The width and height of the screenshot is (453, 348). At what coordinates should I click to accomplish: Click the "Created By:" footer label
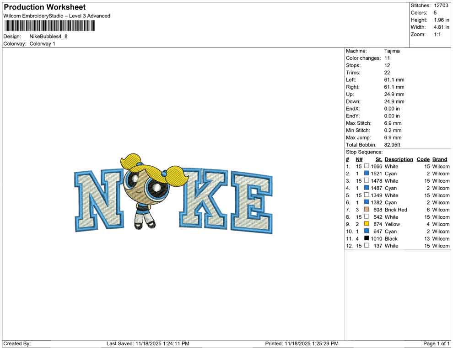point(17,343)
